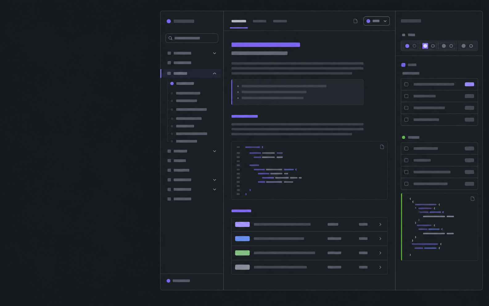The height and width of the screenshot is (306, 489).
Task: Open the purple-badge table row using its right chevron
Action: (380, 225)
